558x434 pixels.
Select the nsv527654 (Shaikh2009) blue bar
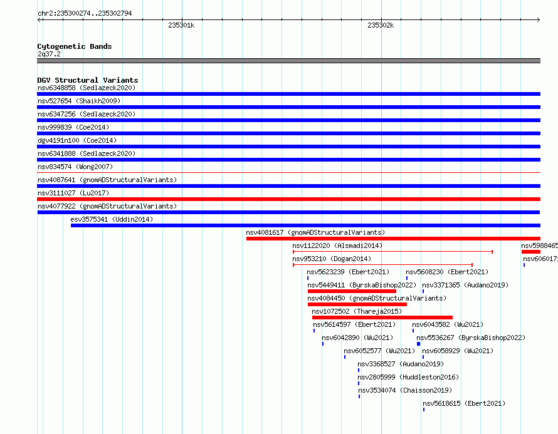coord(288,107)
